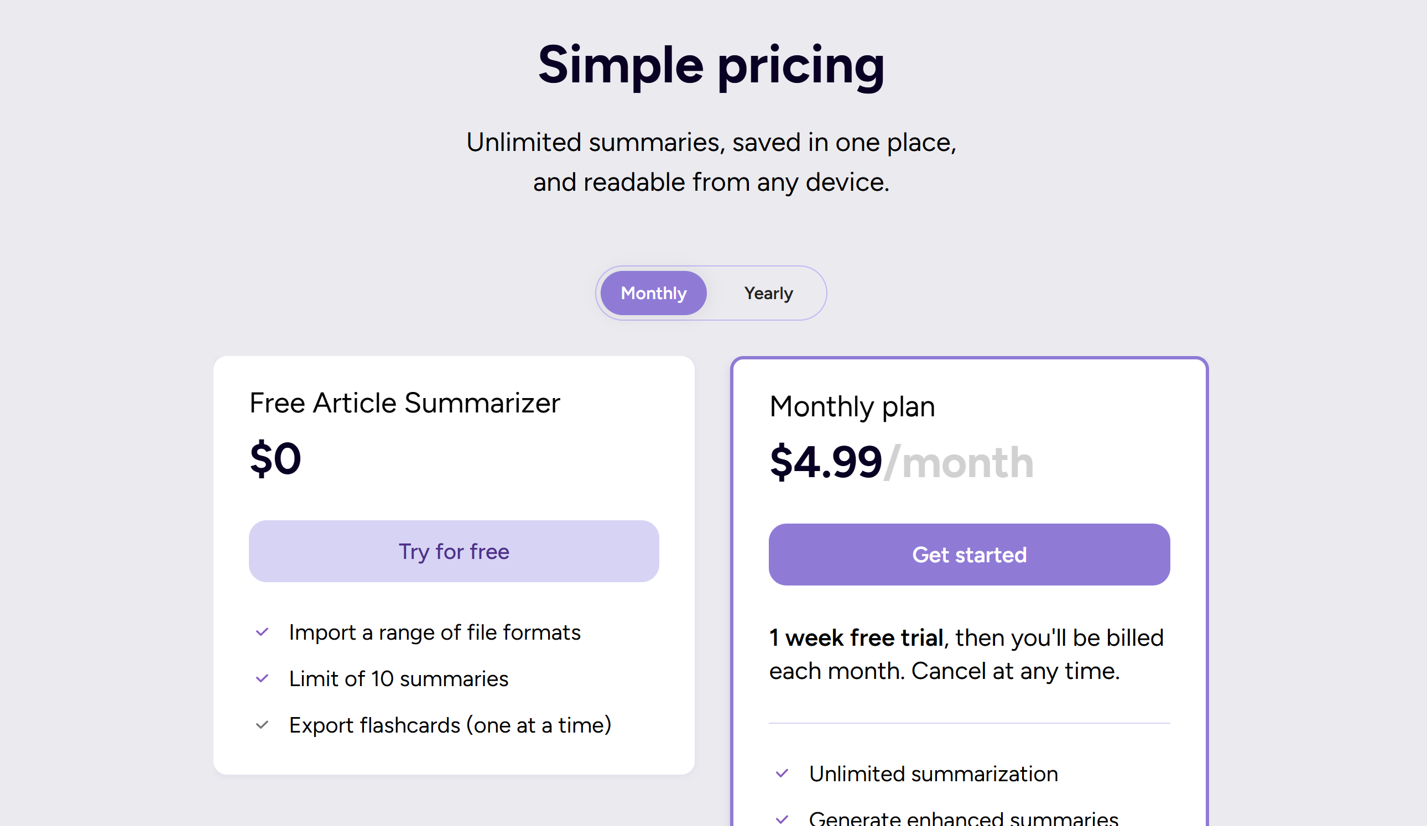Click the Get started button
The image size is (1427, 826).
tap(970, 555)
